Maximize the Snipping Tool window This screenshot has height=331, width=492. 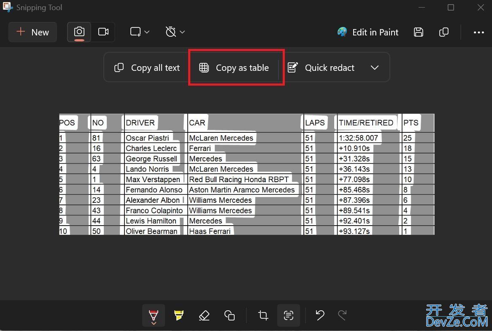click(451, 7)
